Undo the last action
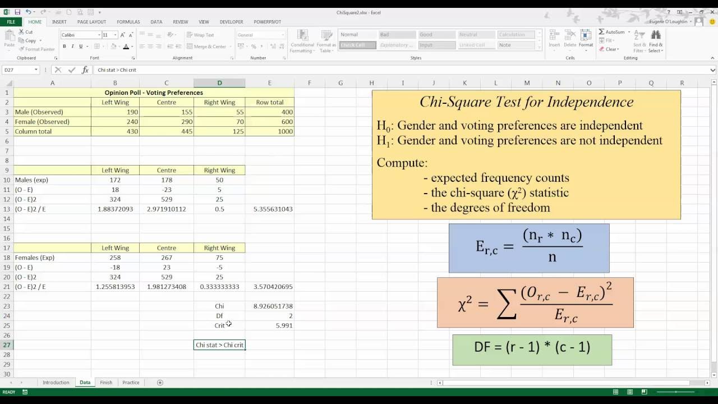718x404 pixels. pos(28,12)
